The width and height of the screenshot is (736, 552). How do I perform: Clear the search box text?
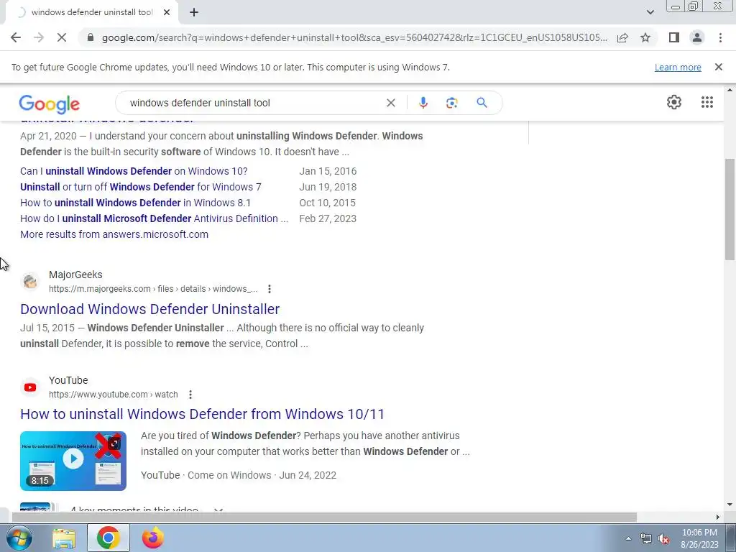pyautogui.click(x=390, y=103)
